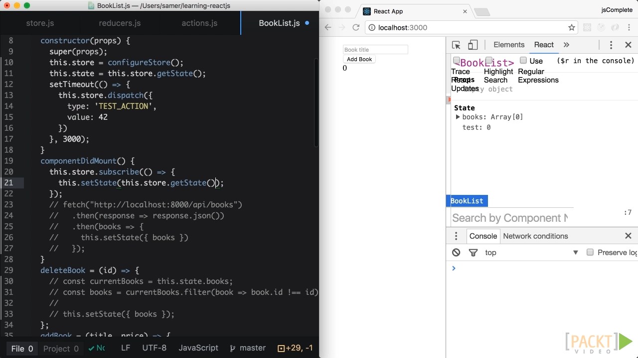Switch to the Elements tab in DevTools
The width and height of the screenshot is (638, 358).
click(509, 45)
